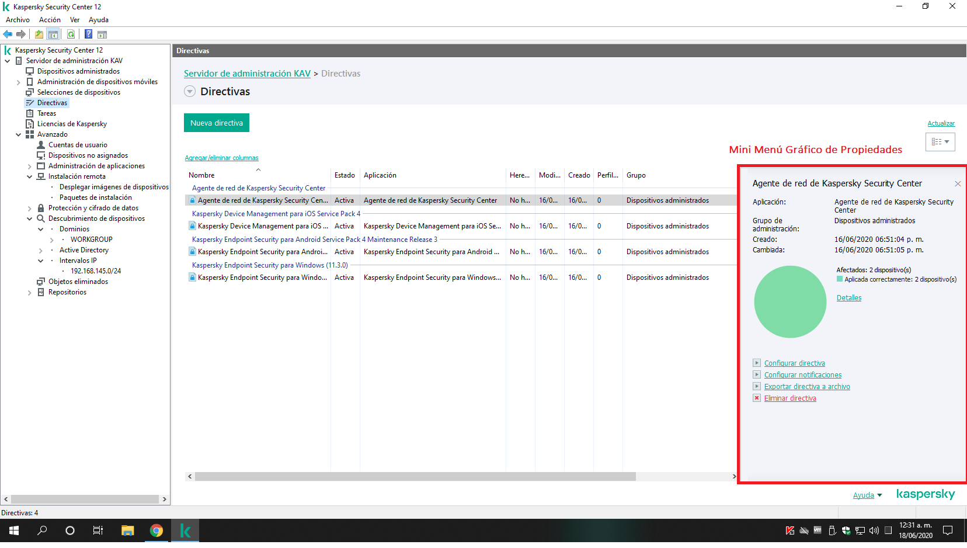Close the policy properties side panel
The height and width of the screenshot is (548, 967).
[x=958, y=183]
